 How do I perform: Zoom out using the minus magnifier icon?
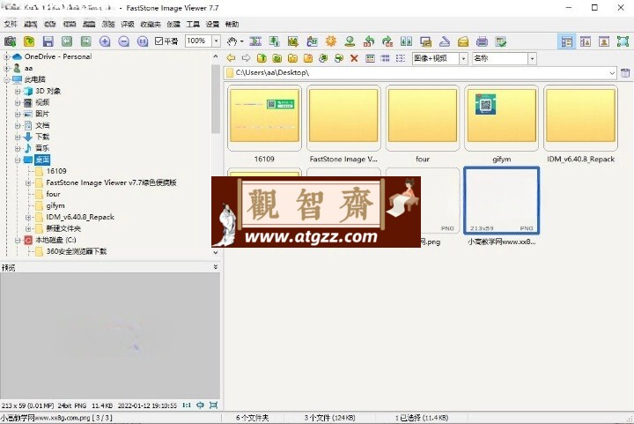pyautogui.click(x=124, y=41)
